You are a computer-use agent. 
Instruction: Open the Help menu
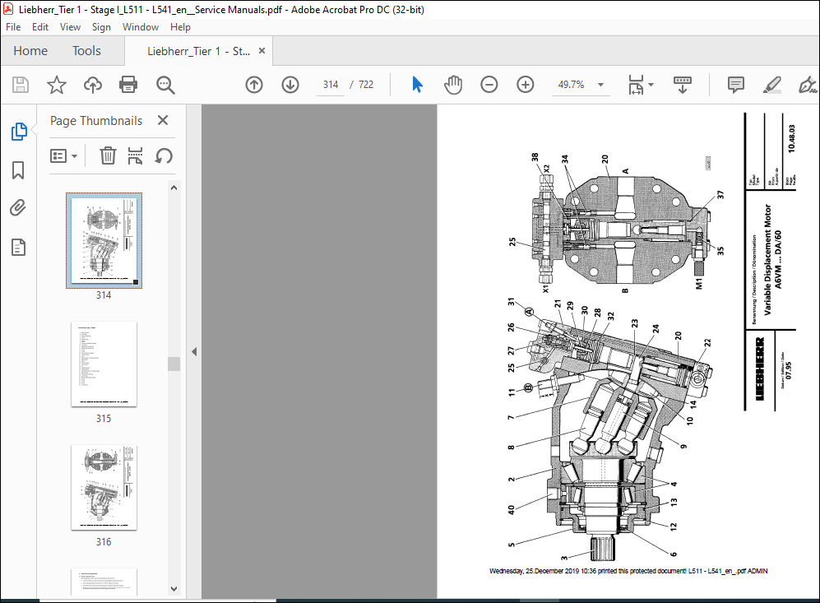point(180,27)
